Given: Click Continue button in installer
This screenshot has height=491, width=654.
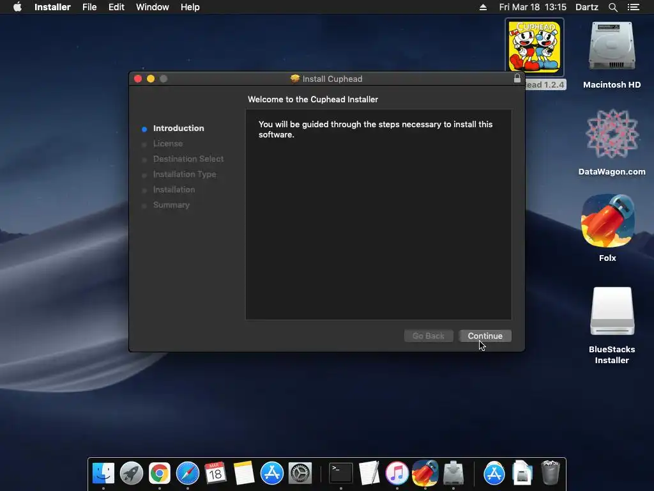Looking at the screenshot, I should (485, 336).
